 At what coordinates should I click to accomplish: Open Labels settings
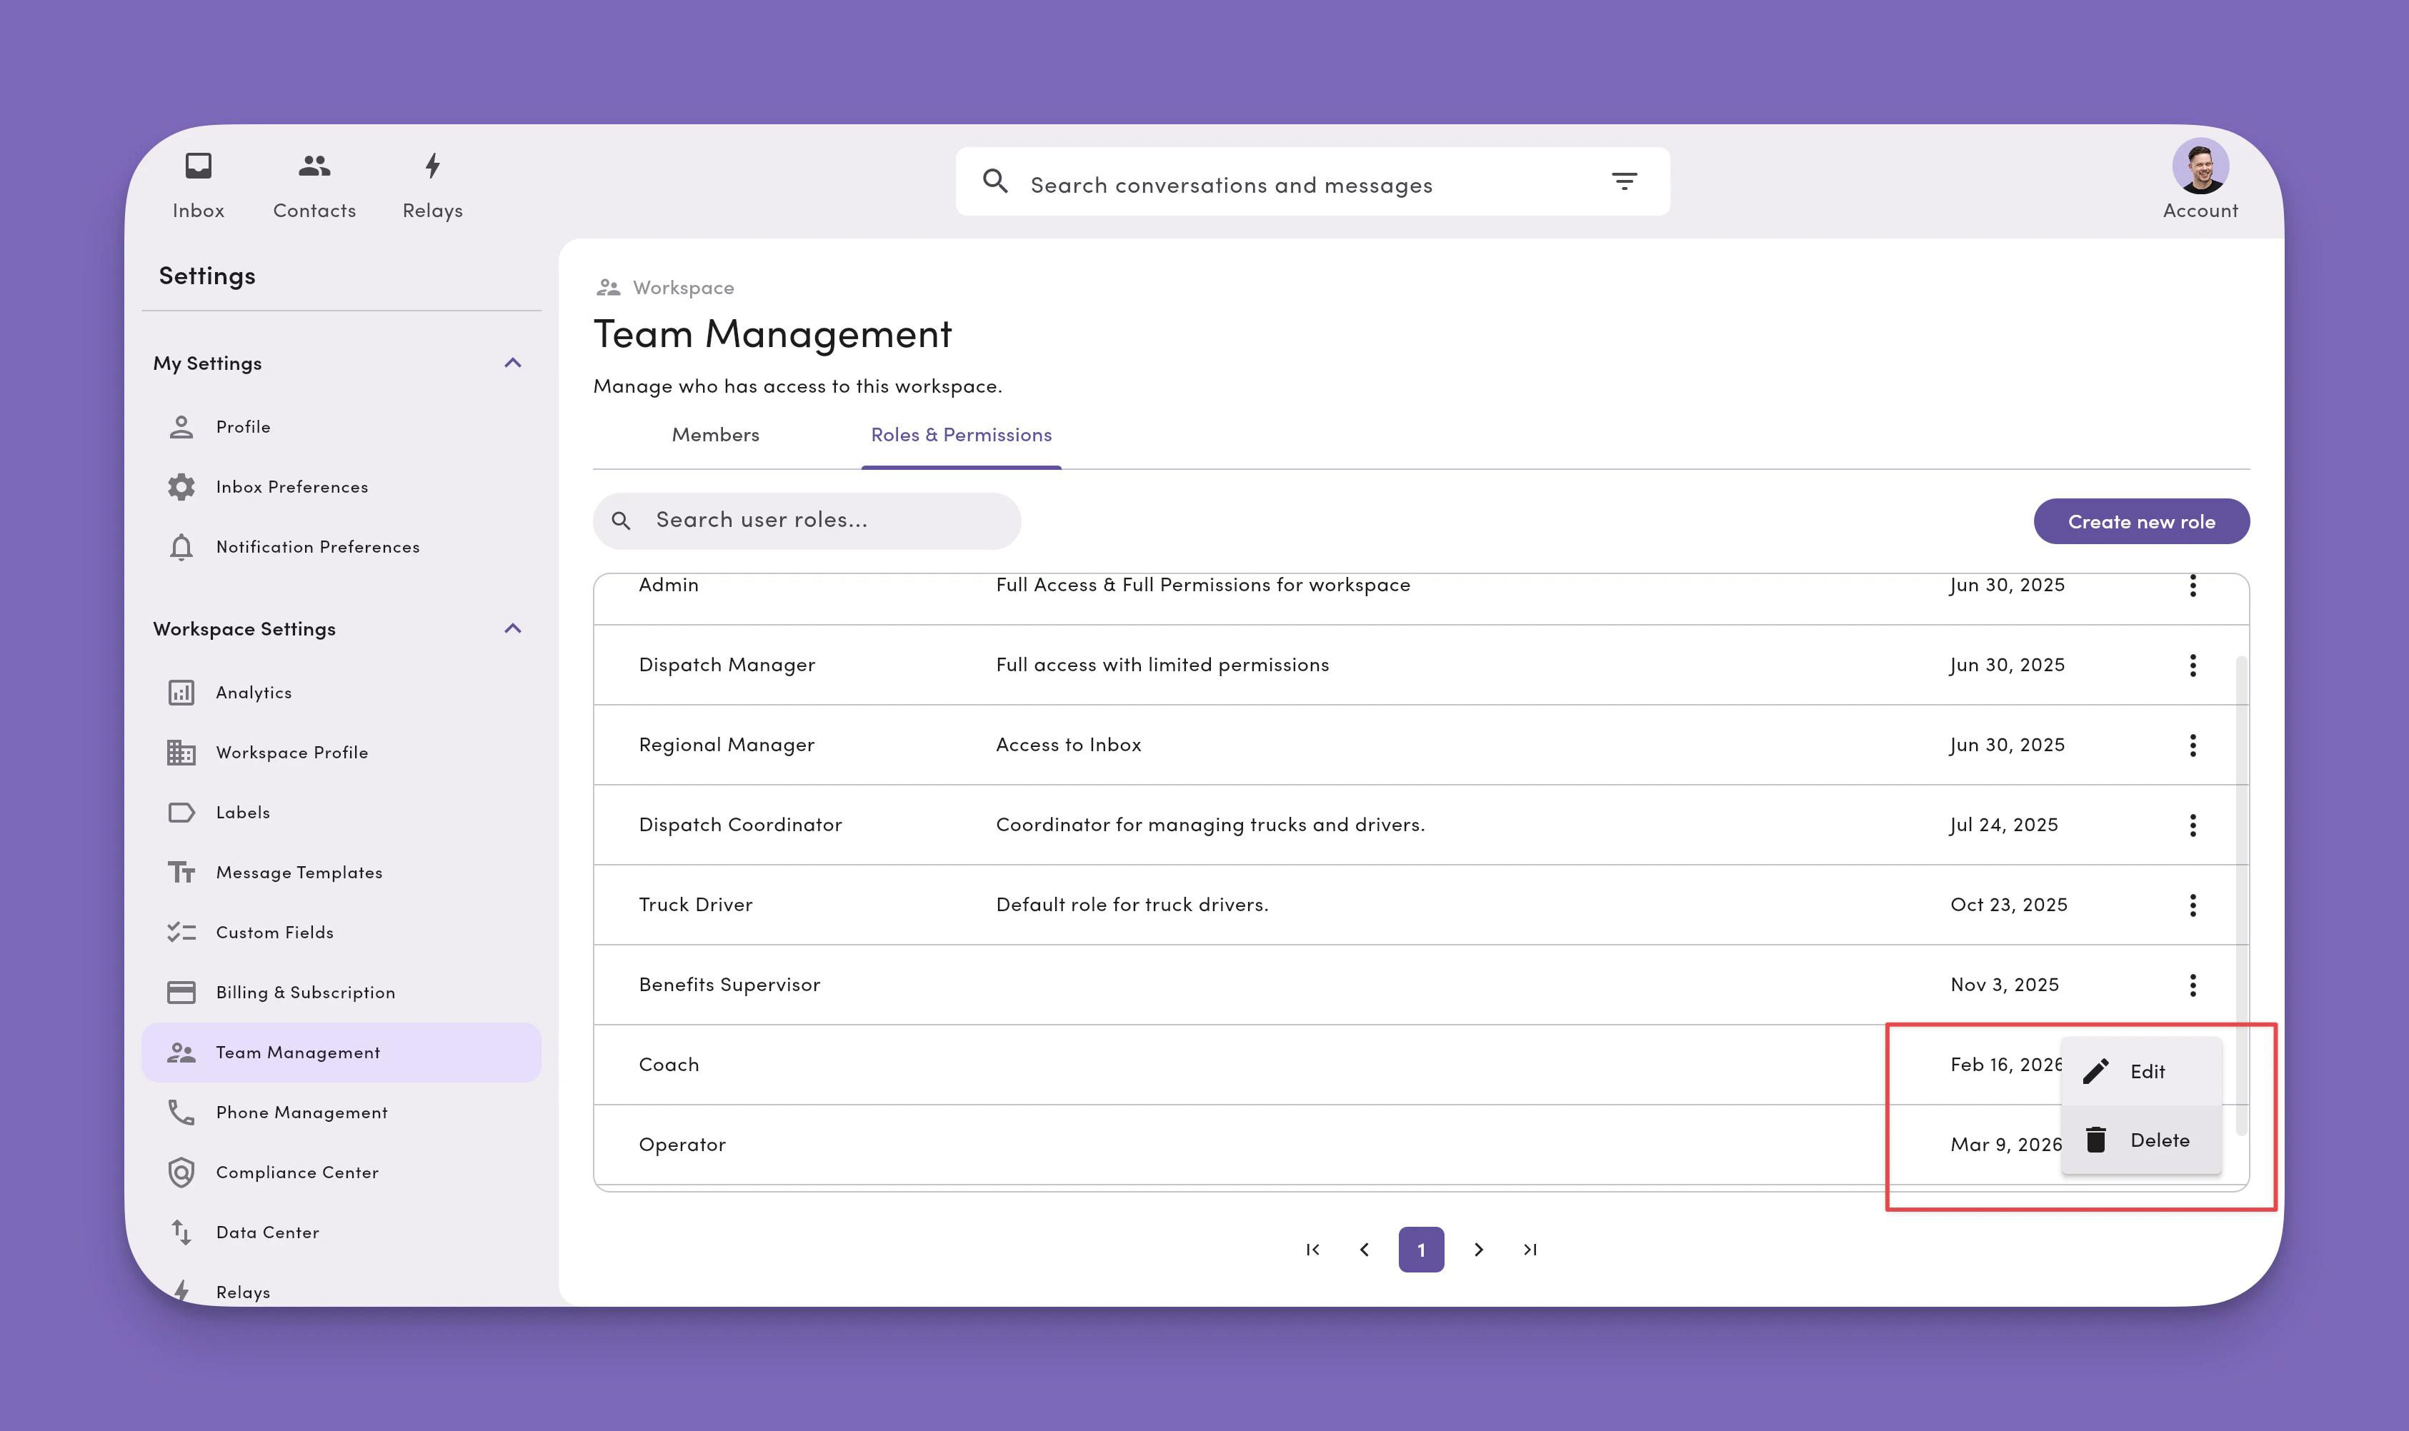coord(341,812)
